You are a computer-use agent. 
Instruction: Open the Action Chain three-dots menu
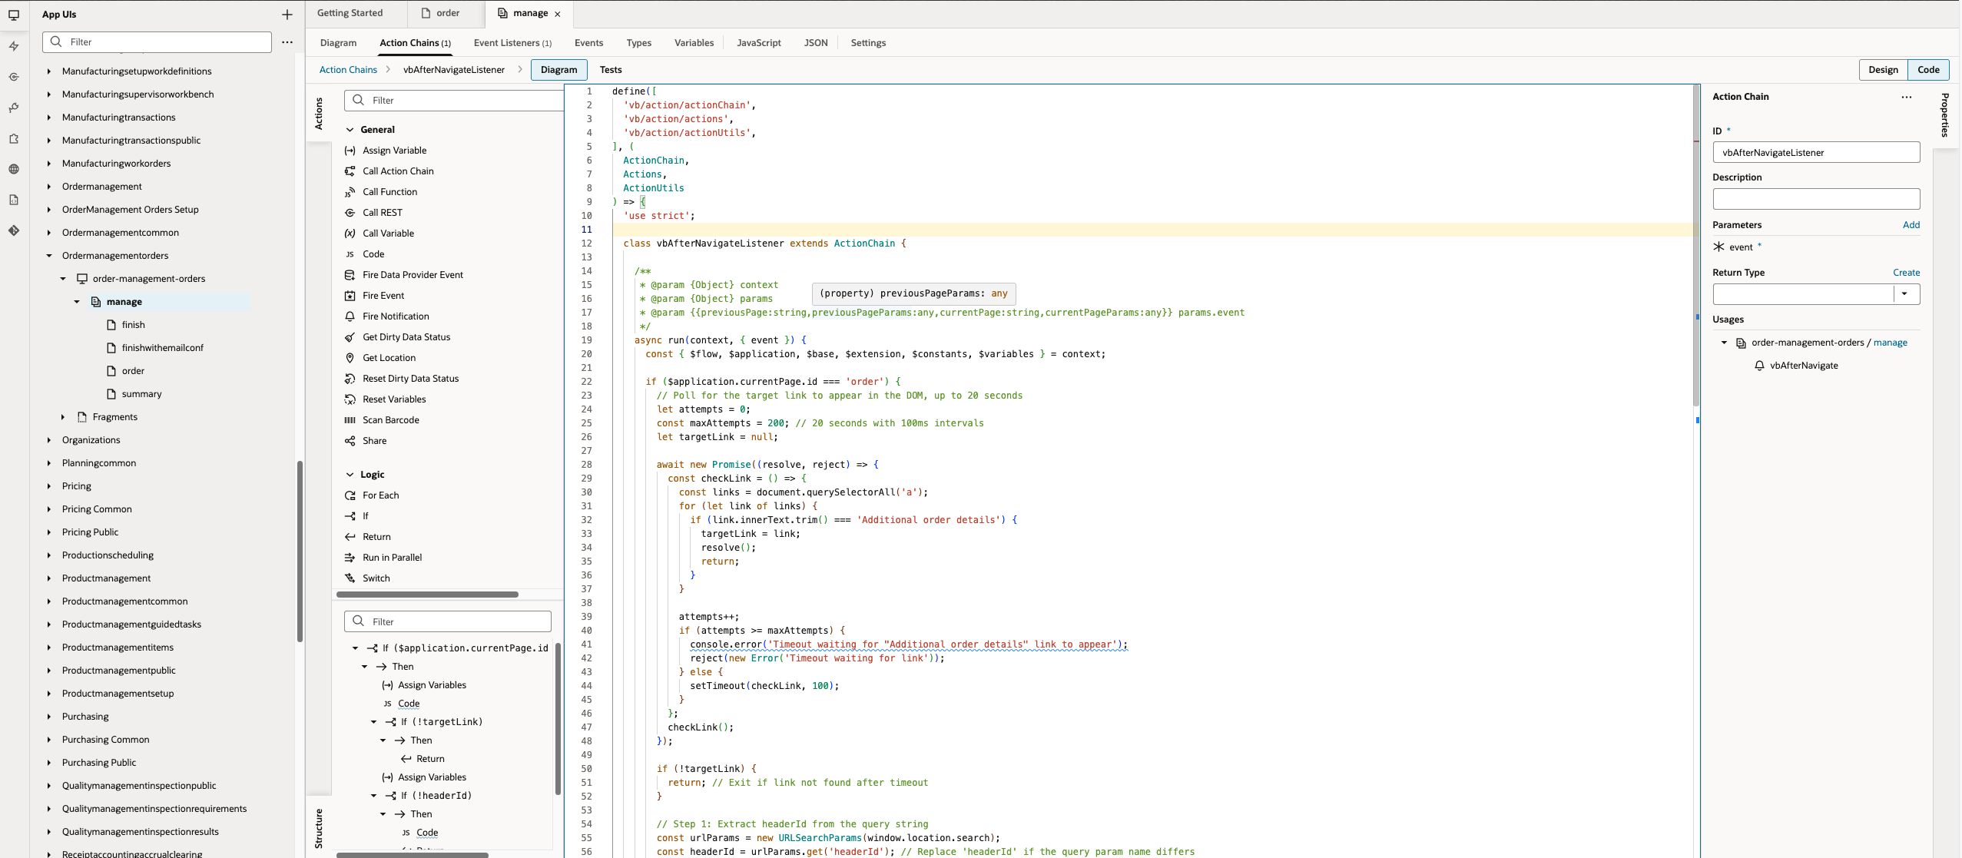[1906, 97]
